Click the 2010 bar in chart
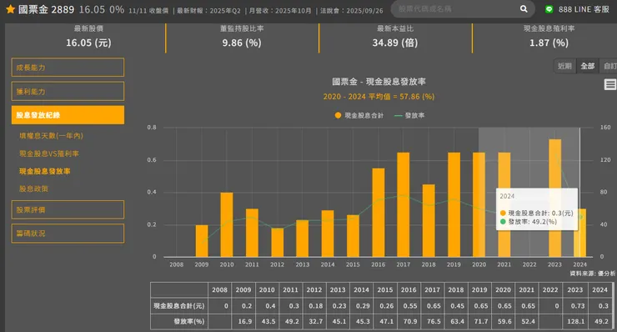The width and height of the screenshot is (617, 332). (227, 225)
